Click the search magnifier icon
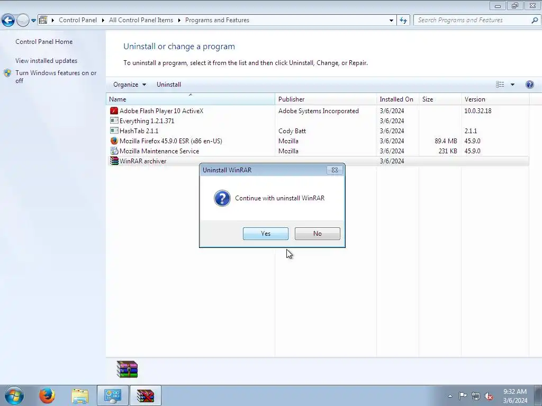 pos(535,20)
